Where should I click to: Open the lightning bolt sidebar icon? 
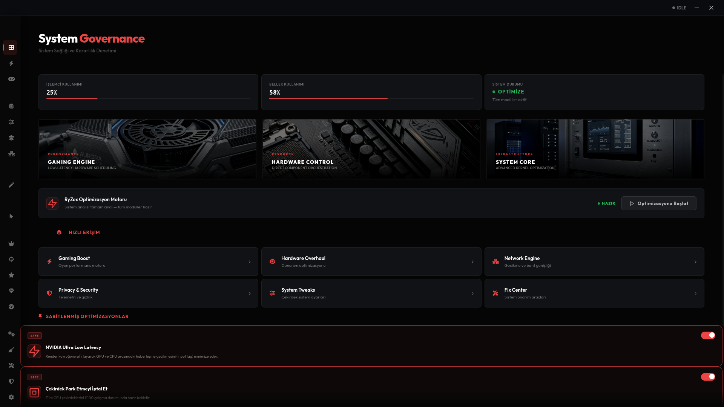[x=11, y=63]
